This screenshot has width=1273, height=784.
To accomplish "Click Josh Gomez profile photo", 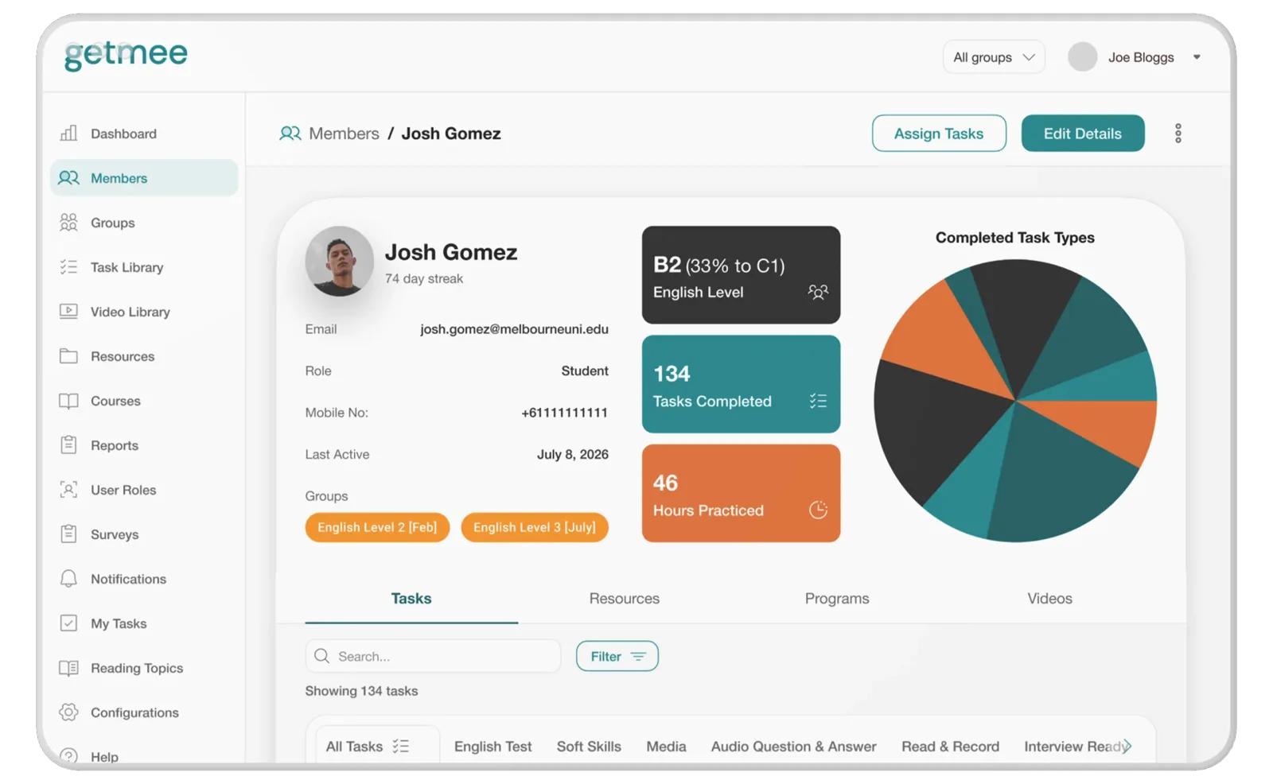I will tap(340, 261).
